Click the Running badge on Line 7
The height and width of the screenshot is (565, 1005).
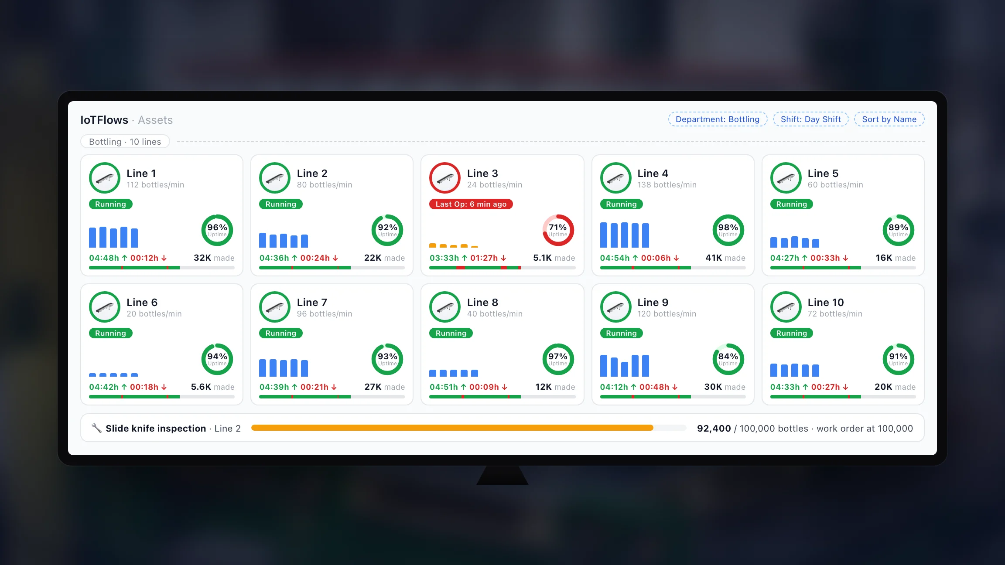pos(281,333)
